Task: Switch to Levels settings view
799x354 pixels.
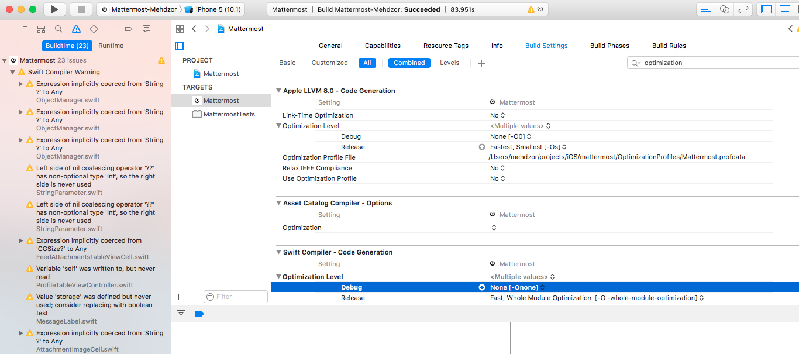Action: 449,63
